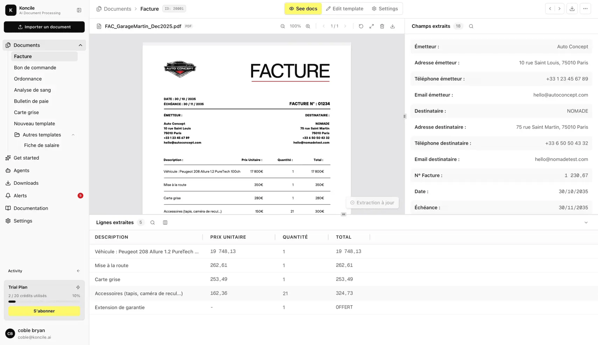Click Importer un document

44,27
